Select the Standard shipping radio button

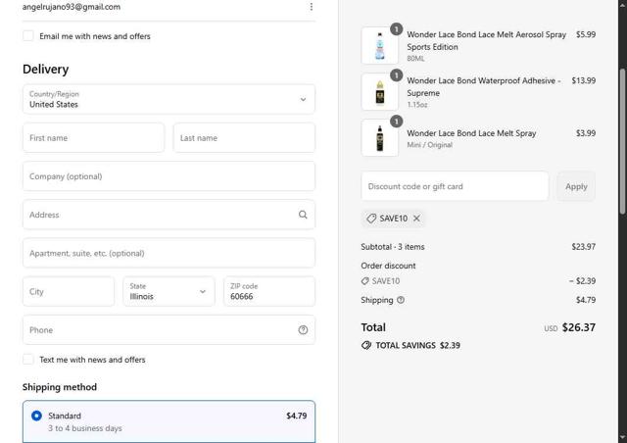tap(36, 416)
